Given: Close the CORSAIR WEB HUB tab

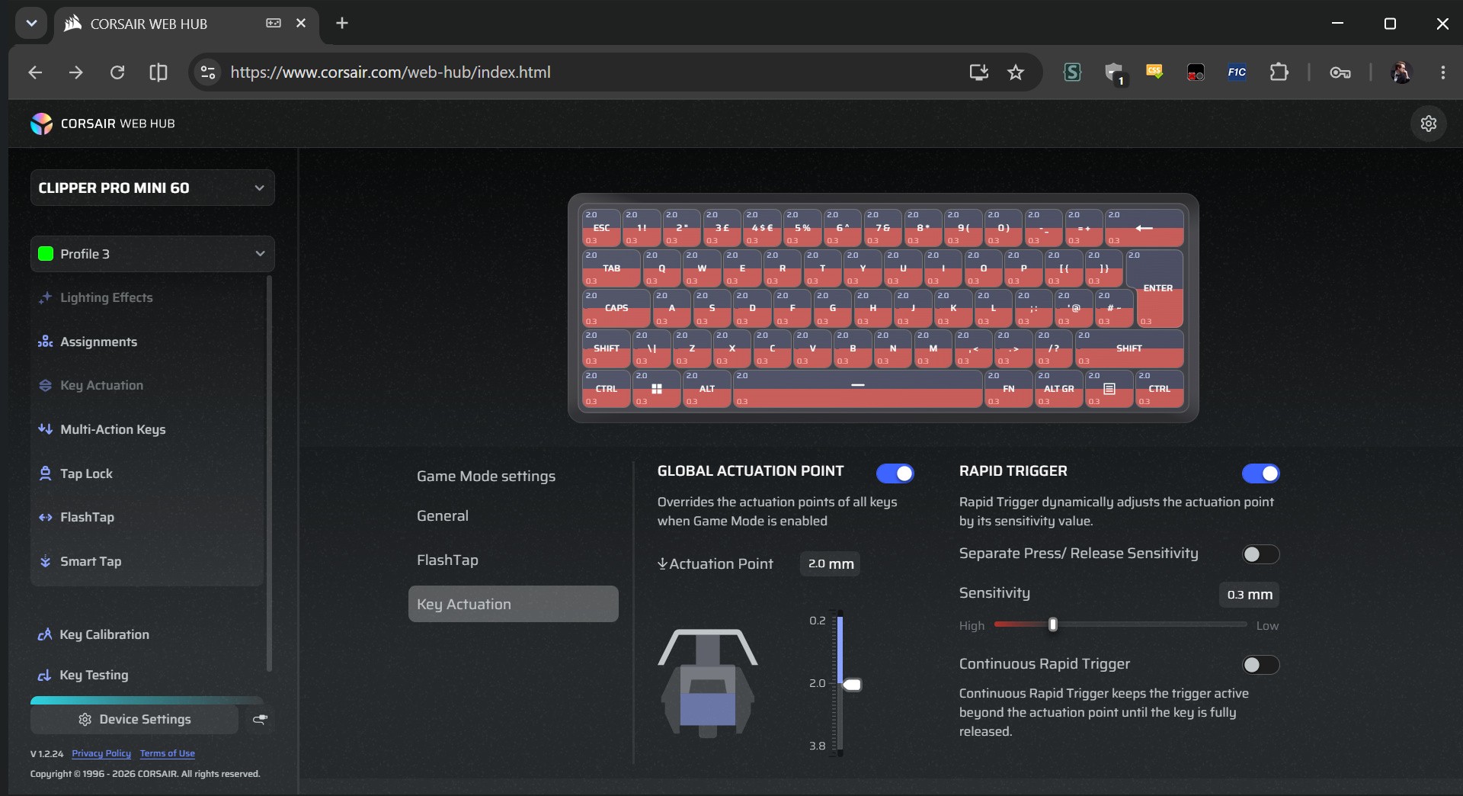Looking at the screenshot, I should coord(301,24).
